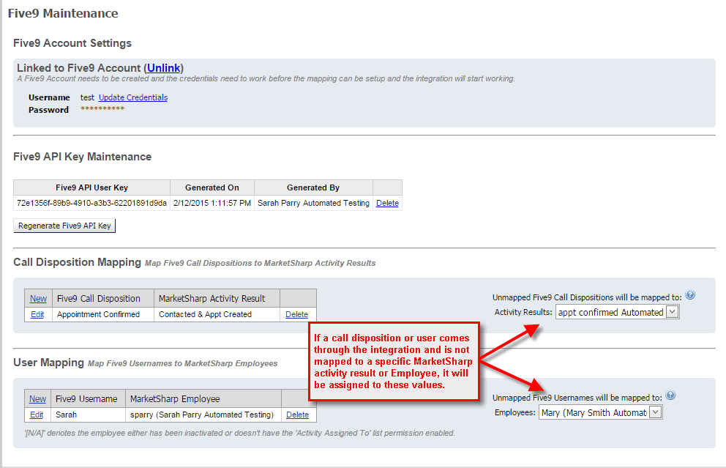This screenshot has width=726, height=468.
Task: Click the Five9 Username column header
Action: pos(88,399)
